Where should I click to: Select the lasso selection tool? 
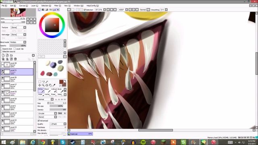[43, 82]
